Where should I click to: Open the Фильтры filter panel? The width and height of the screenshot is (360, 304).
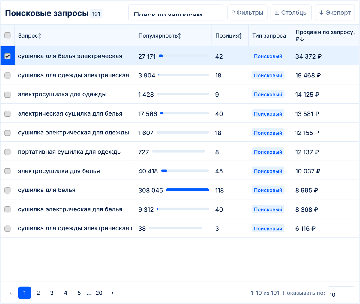coord(247,13)
